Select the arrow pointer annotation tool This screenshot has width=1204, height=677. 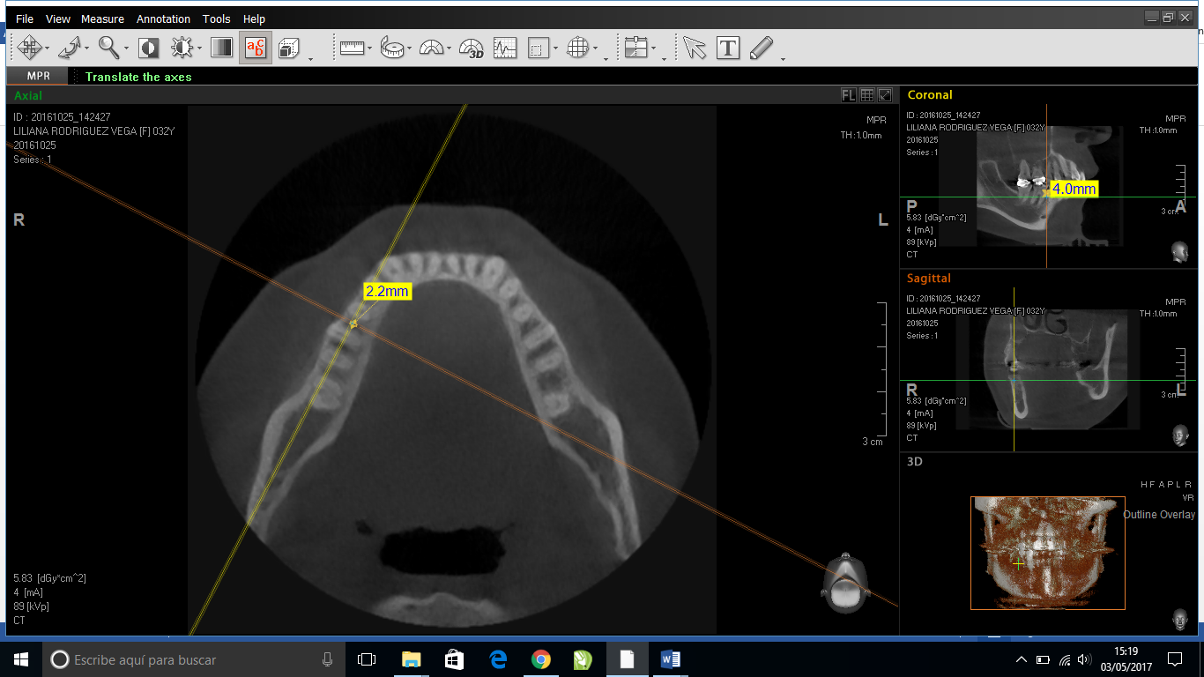pyautogui.click(x=695, y=48)
